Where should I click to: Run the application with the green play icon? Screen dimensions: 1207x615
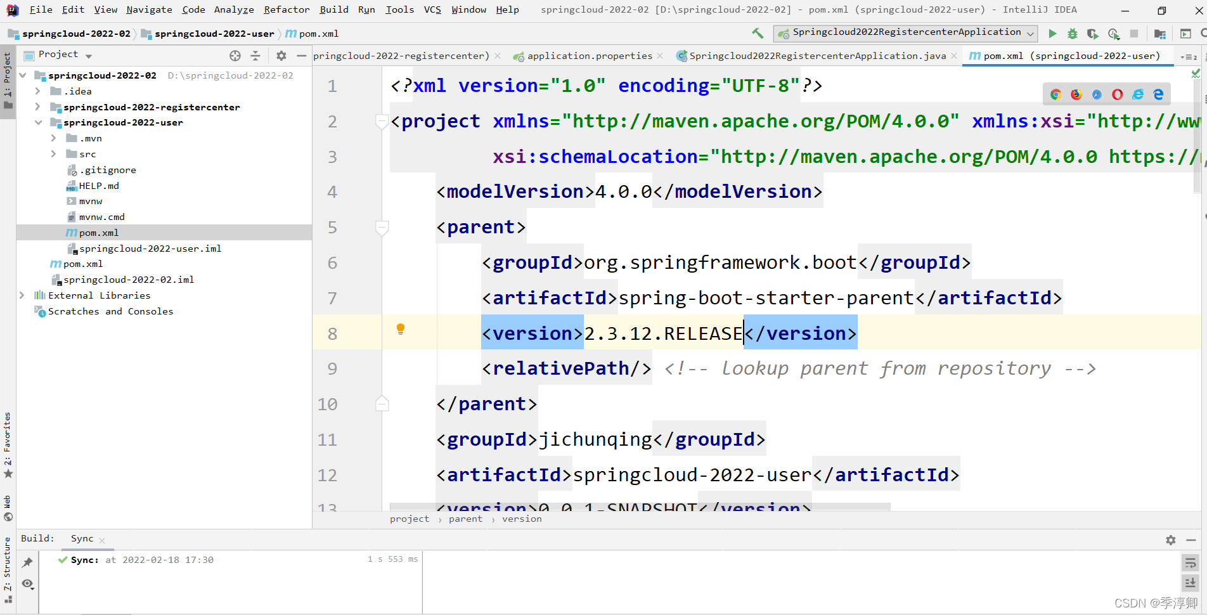click(1052, 34)
